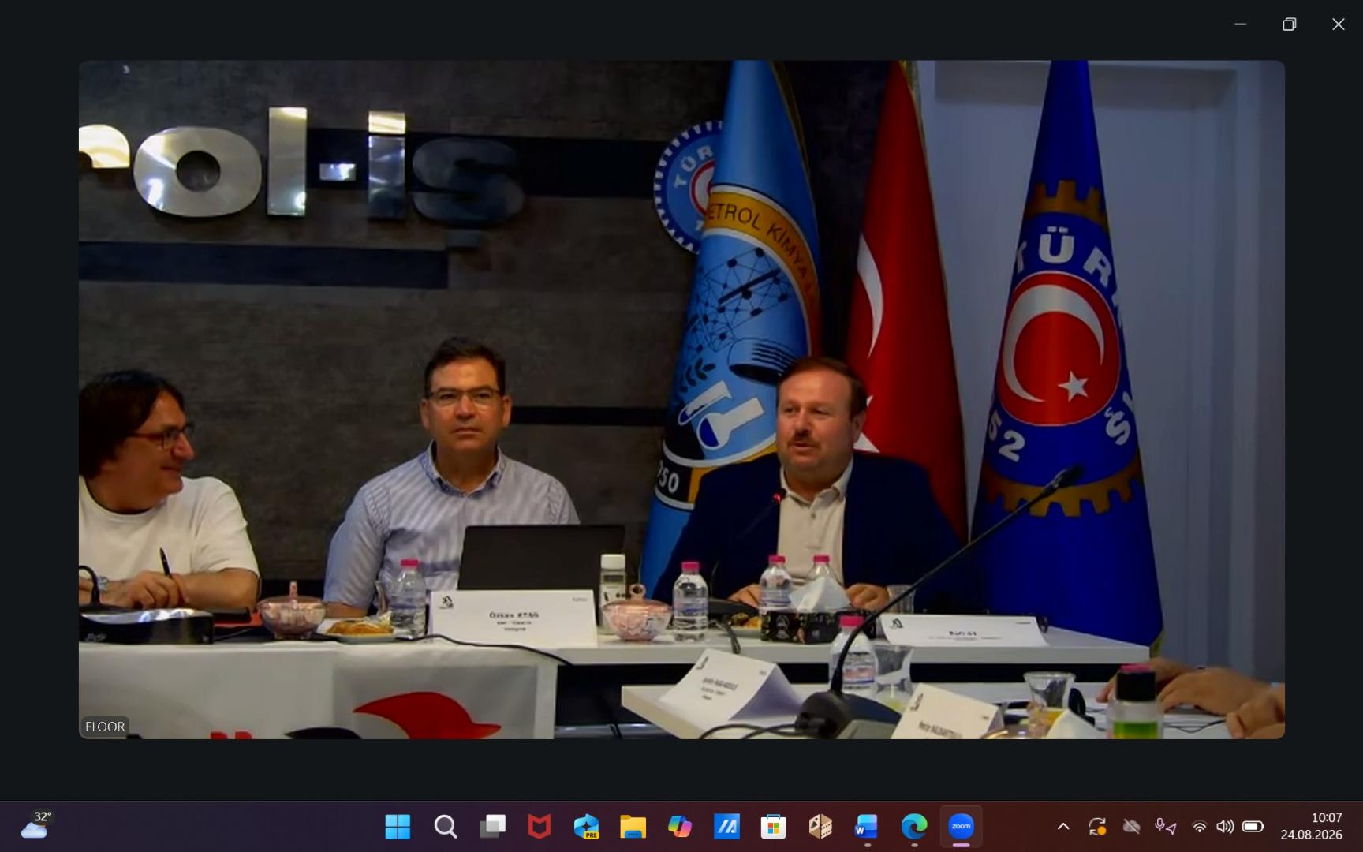This screenshot has height=852, width=1363.
Task: Open Wi-Fi network settings in the tray
Action: point(1199,827)
